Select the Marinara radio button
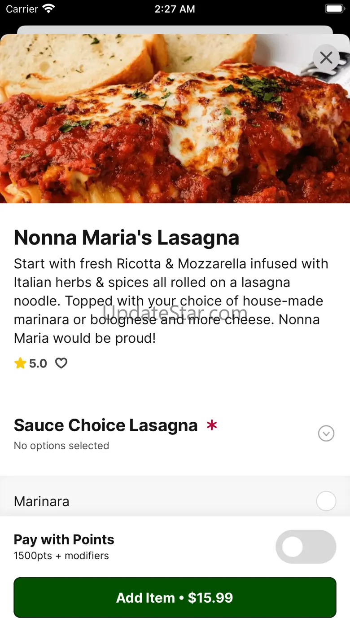This screenshot has height=623, width=350. click(326, 501)
